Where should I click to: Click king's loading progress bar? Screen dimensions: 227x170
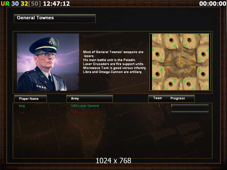pyautogui.click(x=190, y=106)
